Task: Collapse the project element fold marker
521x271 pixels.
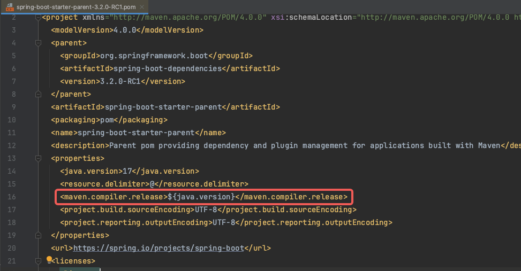Action: pos(38,17)
